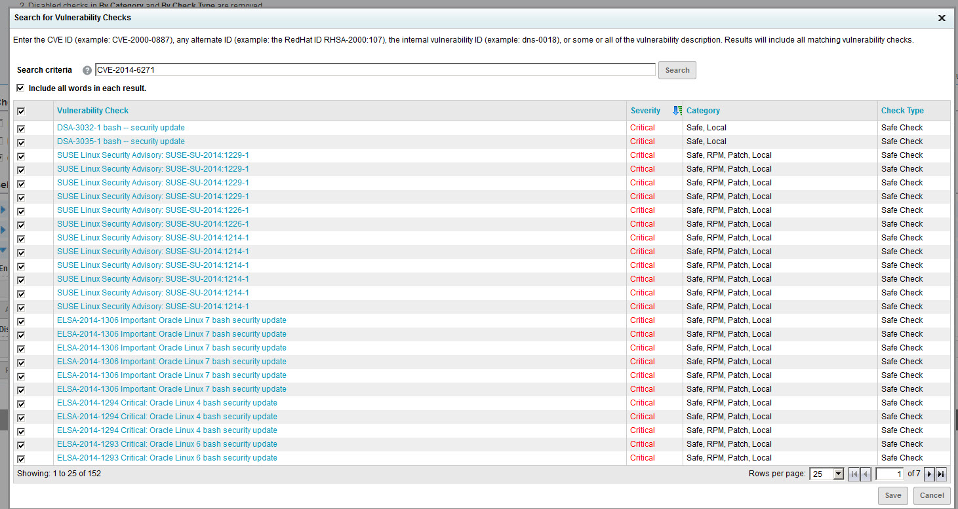The width and height of the screenshot is (958, 509).
Task: Go to the next results page
Action: click(929, 474)
